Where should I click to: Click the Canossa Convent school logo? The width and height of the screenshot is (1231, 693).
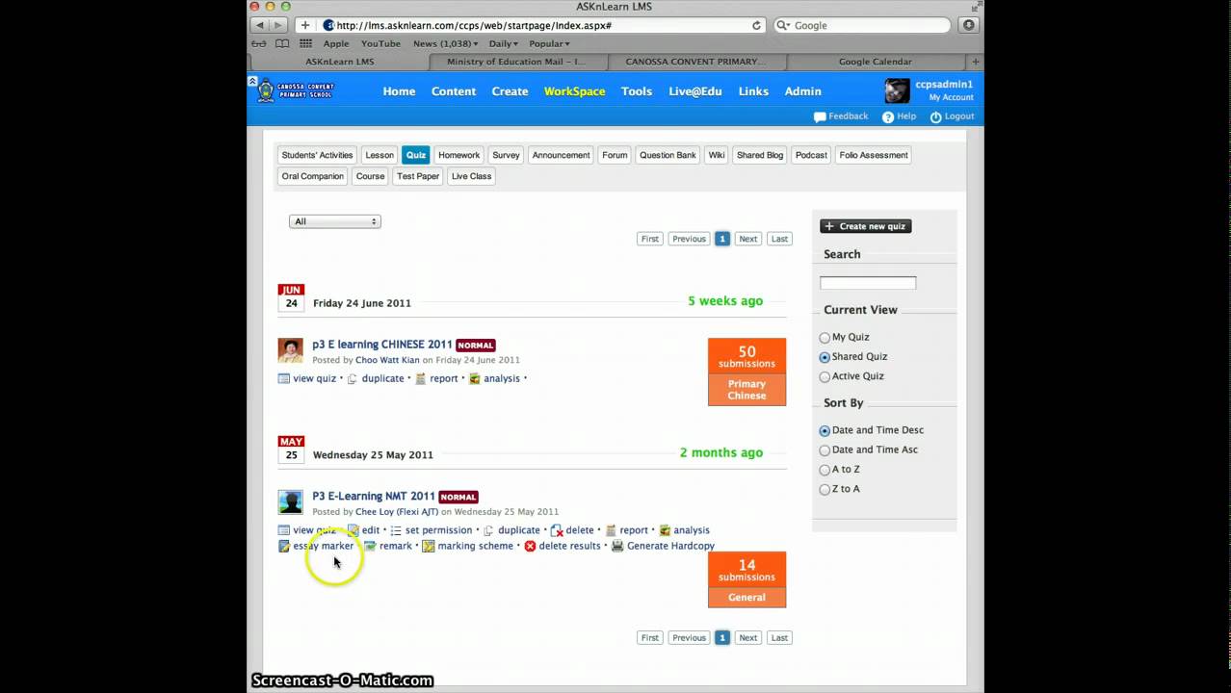296,91
